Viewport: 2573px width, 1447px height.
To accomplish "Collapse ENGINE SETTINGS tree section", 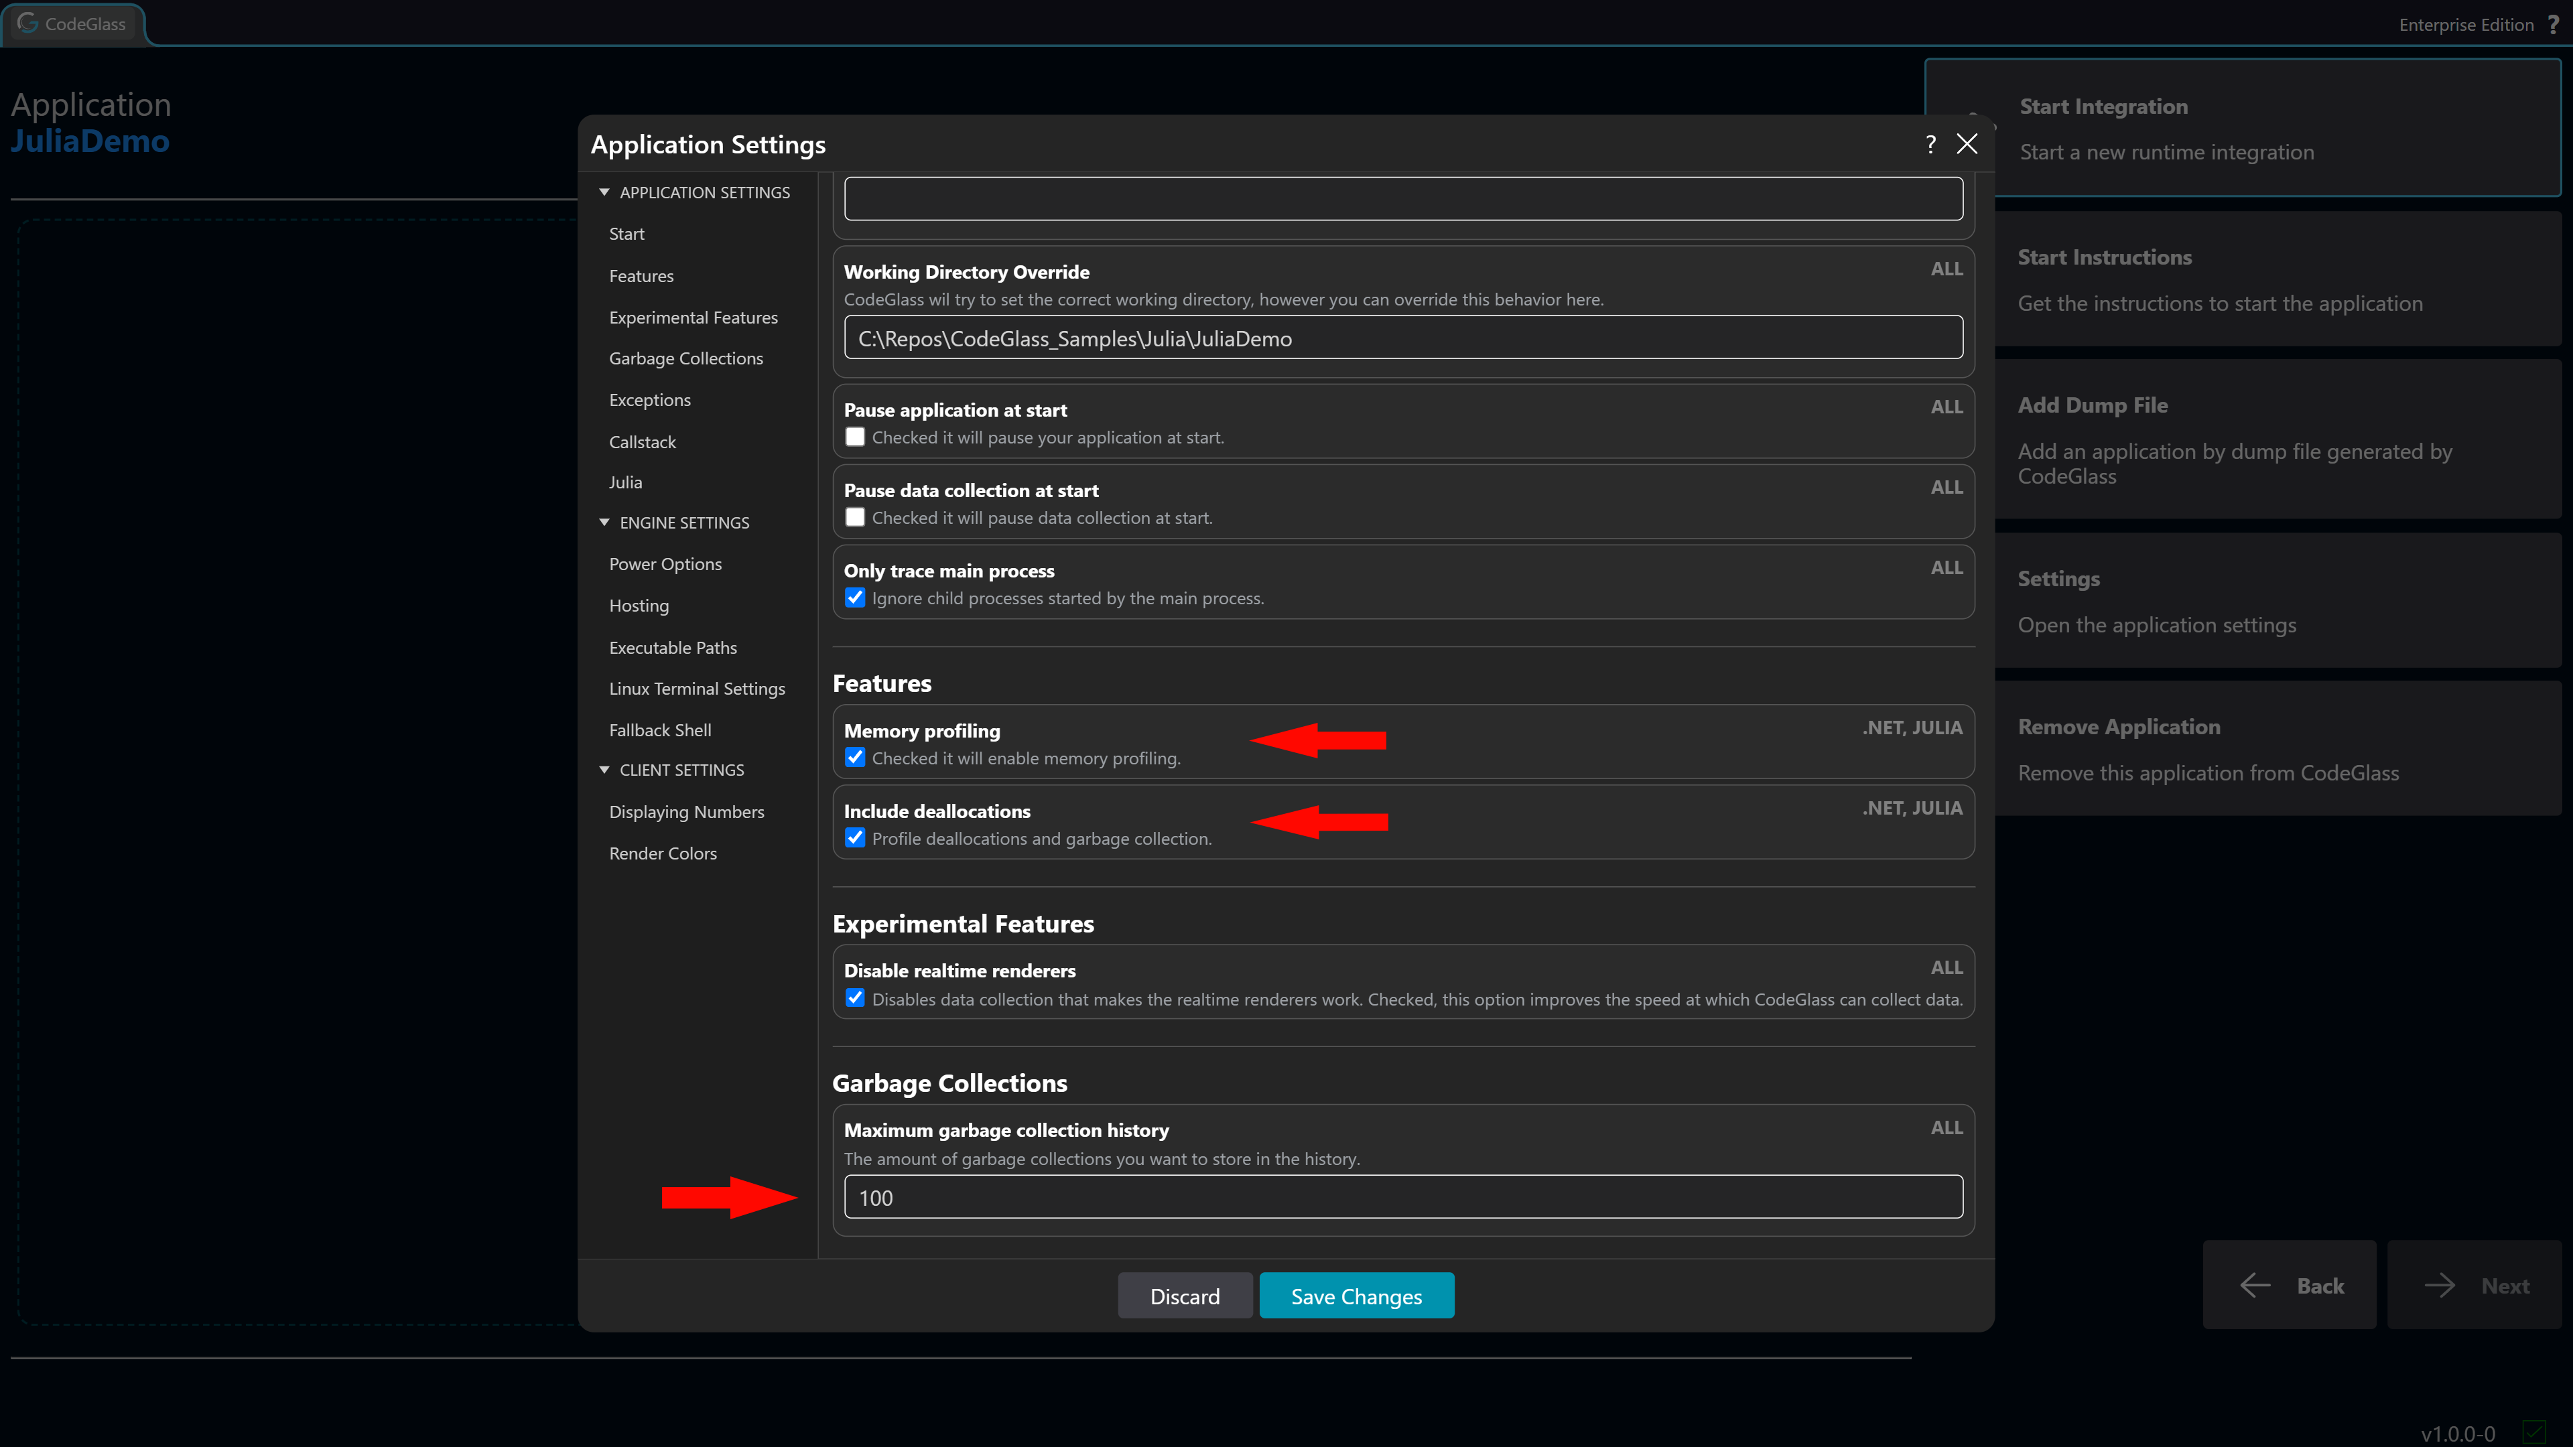I will pos(604,523).
